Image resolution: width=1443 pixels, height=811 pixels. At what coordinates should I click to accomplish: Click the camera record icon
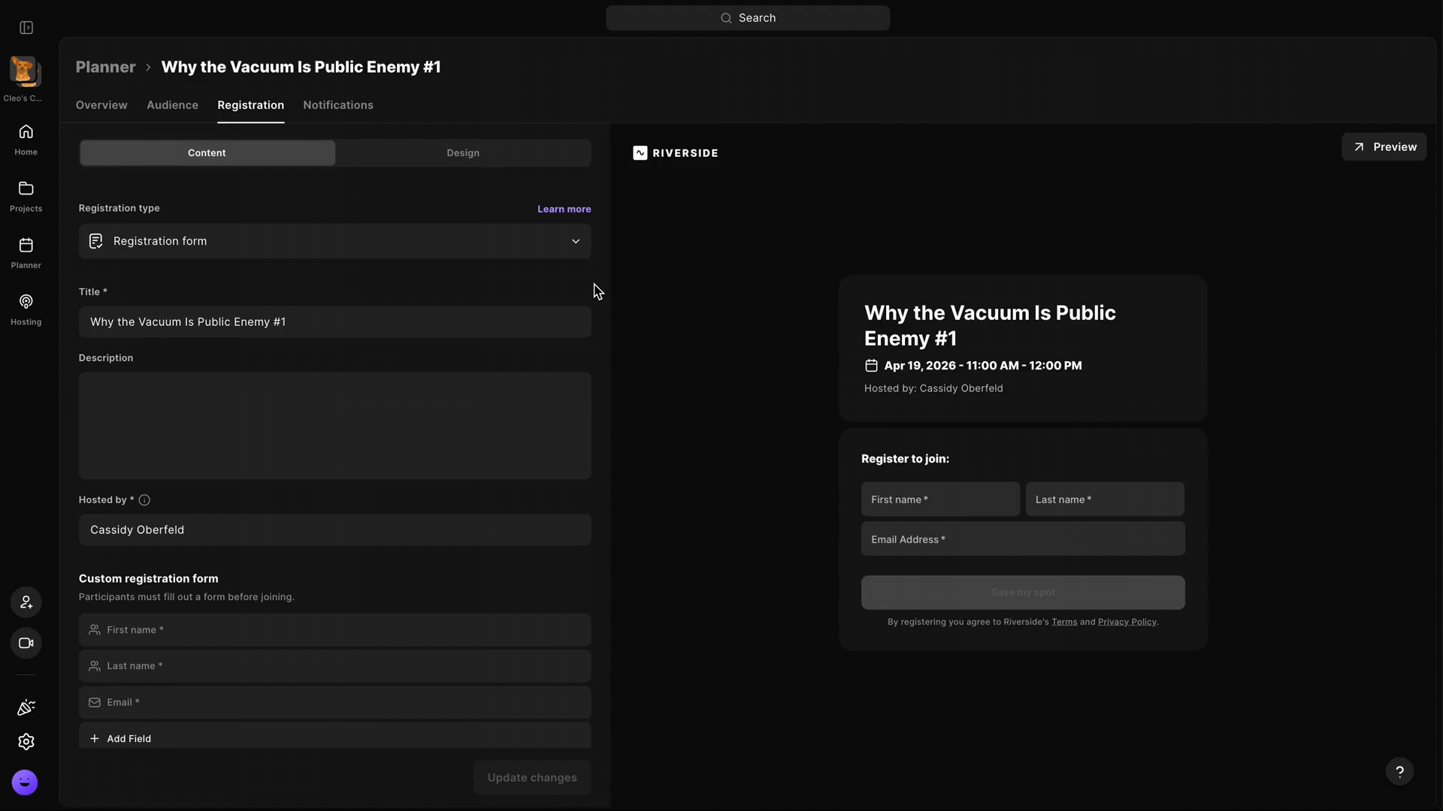(26, 644)
